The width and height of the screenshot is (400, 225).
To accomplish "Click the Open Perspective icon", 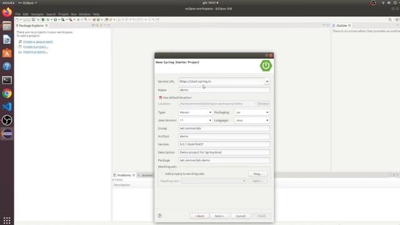I will point(397,19).
